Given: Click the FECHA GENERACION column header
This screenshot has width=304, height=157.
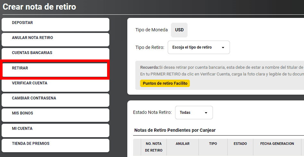Looking at the screenshot, I should (277, 147).
